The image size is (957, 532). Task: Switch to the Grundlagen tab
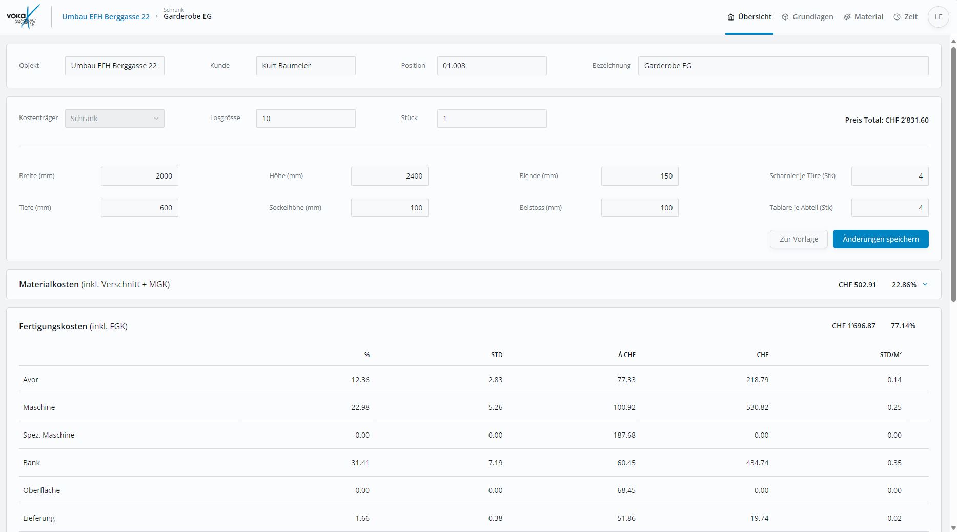coord(812,17)
